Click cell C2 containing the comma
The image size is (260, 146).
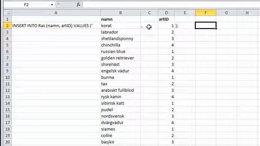[149, 26]
